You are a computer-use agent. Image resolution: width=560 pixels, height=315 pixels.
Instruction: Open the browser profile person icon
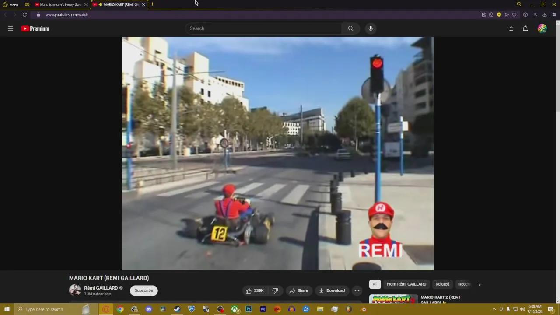535,14
